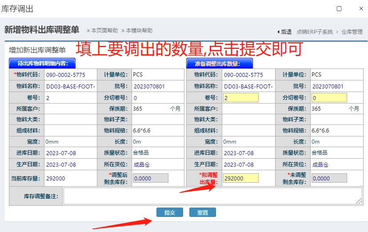The height and width of the screenshot is (232, 368).
Task: Click material code 090-0002-5775 in the left panel
Action: coord(65,75)
